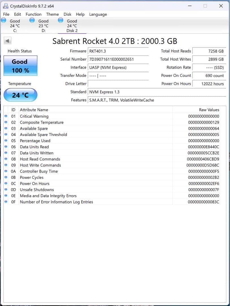Click the CrystalDiskInfo title bar icon
This screenshot has height=306, width=230.
[x=6, y=6]
